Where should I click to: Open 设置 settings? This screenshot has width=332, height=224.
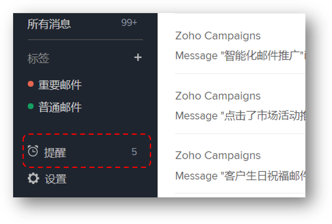[x=56, y=179]
